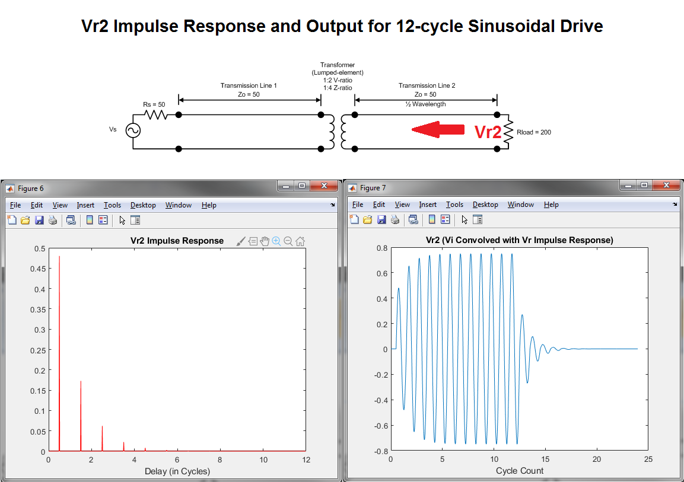Open Help menu in Figure 6
Viewport: 684px width, 482px height.
click(x=209, y=205)
